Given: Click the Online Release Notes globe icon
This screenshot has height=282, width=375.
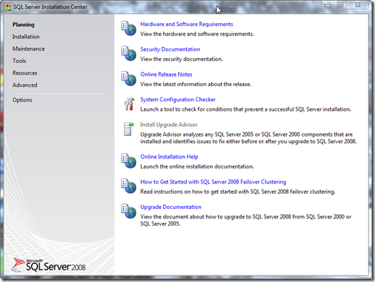Looking at the screenshot, I should pos(129,79).
